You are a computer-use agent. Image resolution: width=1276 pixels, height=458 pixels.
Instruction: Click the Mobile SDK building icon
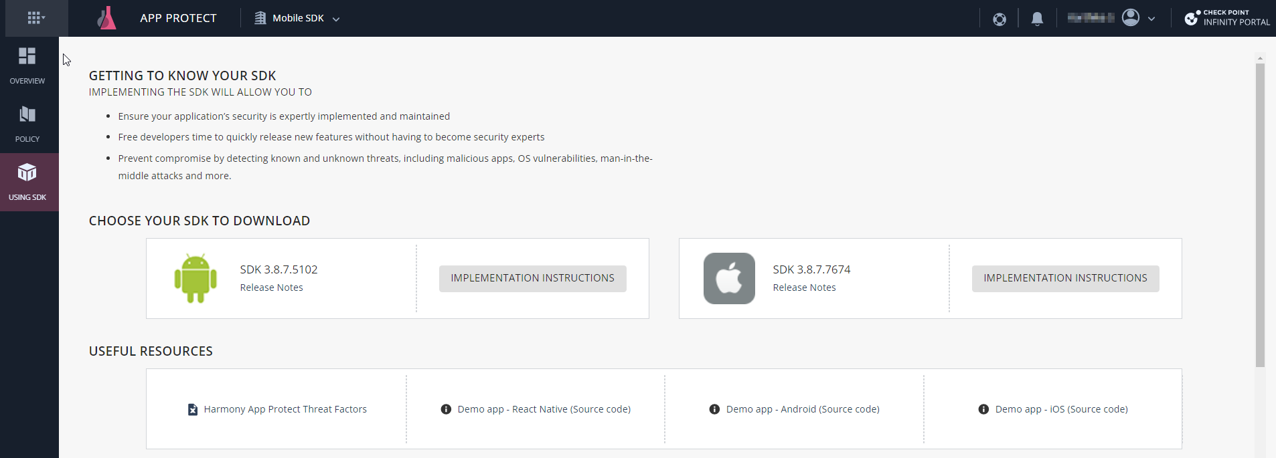pos(260,18)
